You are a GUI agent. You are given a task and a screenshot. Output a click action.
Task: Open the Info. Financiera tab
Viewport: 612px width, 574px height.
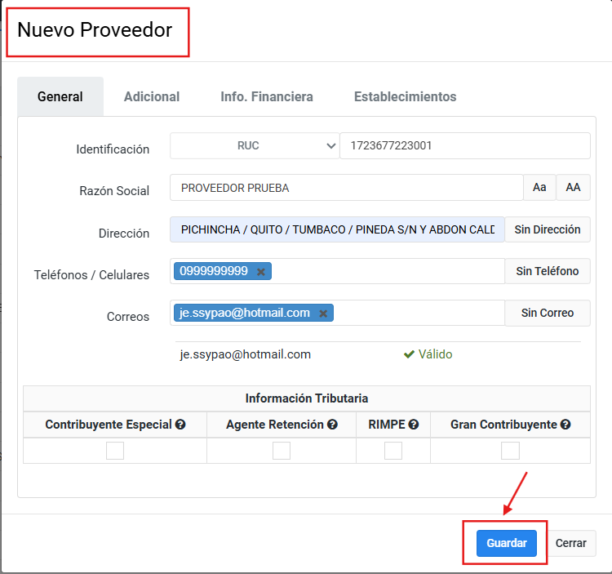[x=267, y=96]
